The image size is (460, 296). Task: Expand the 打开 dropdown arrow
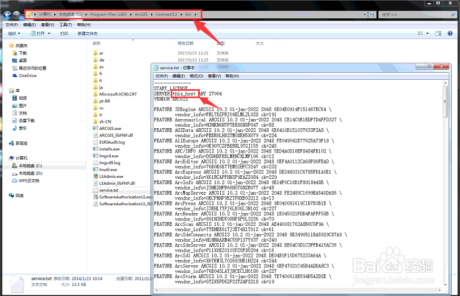click(x=49, y=33)
